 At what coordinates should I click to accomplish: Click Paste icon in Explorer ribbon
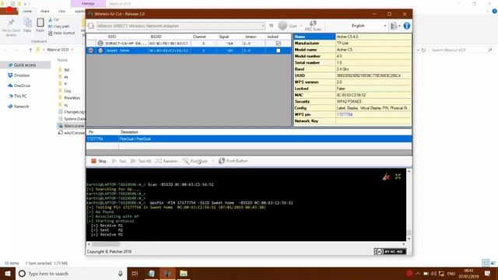tap(40, 25)
